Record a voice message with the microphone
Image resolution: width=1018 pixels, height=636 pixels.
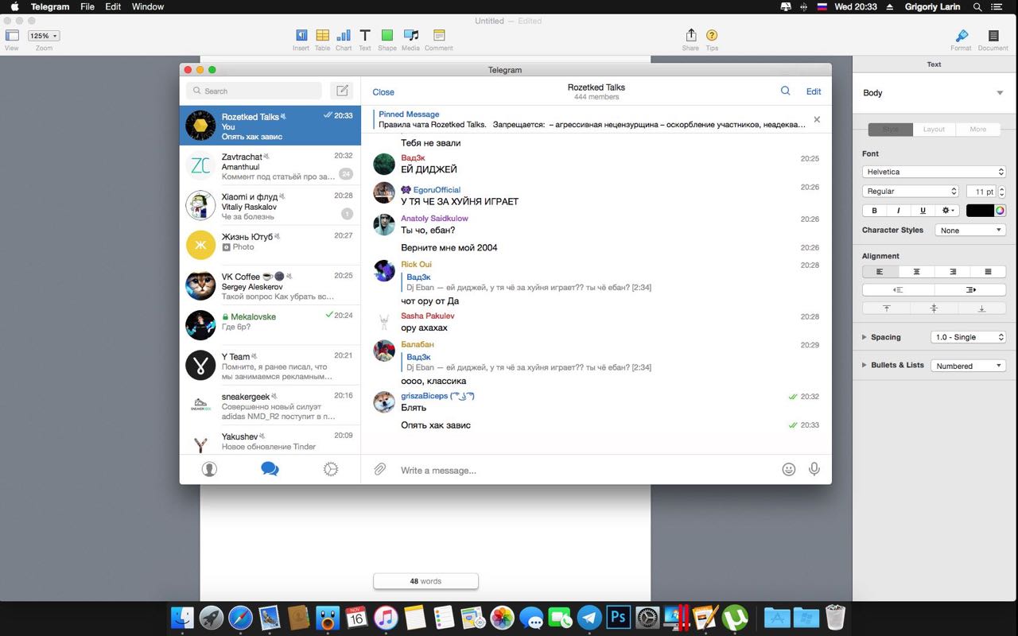coord(814,469)
